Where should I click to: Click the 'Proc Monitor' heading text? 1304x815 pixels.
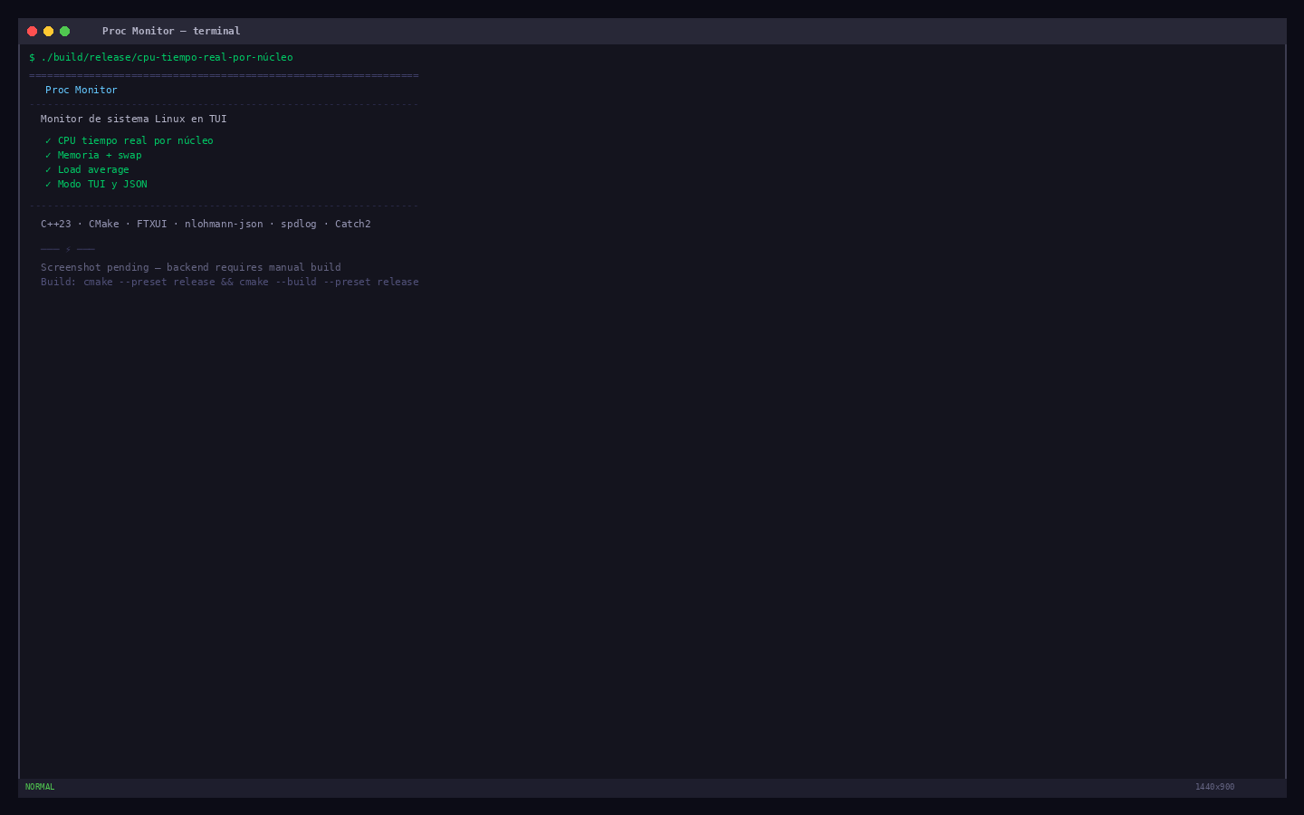(x=81, y=90)
